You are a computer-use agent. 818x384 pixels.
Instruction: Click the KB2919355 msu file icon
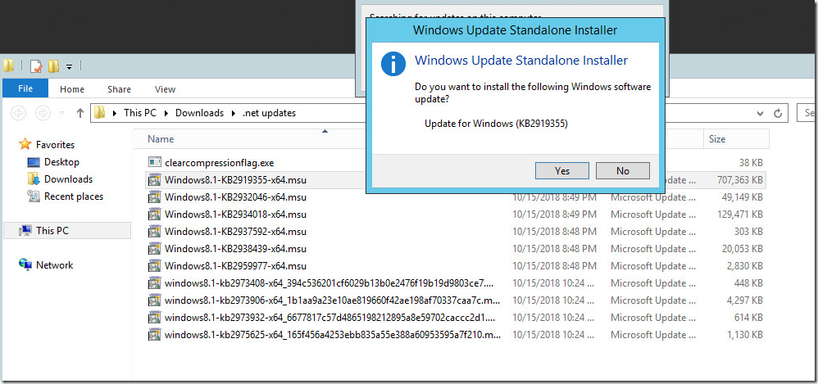pyautogui.click(x=154, y=180)
